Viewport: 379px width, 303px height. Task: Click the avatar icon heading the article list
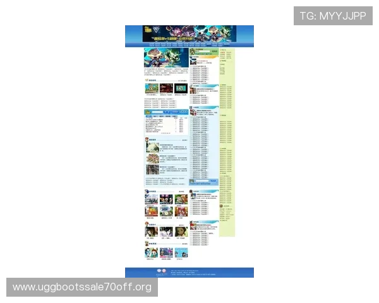(x=147, y=140)
